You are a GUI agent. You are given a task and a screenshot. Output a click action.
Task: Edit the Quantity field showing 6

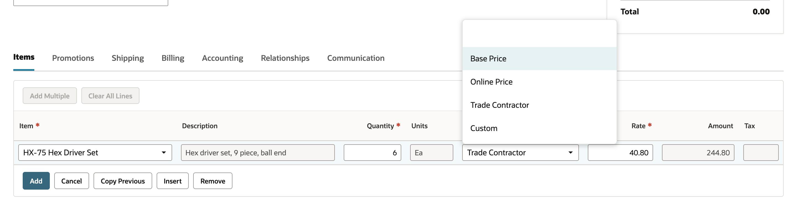click(x=372, y=153)
